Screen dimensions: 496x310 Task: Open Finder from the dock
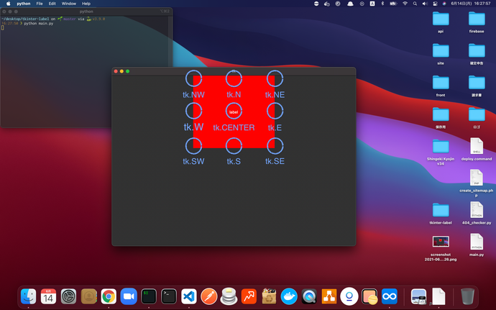[x=29, y=296]
